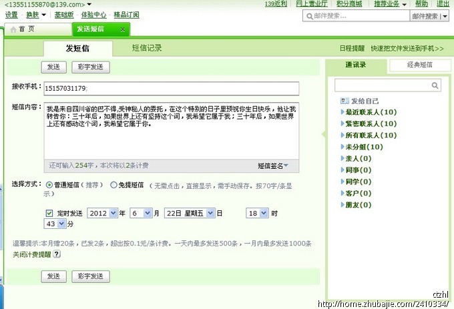The width and height of the screenshot is (454, 309).
Task: Open the 精品订阅 link
Action: point(127,15)
